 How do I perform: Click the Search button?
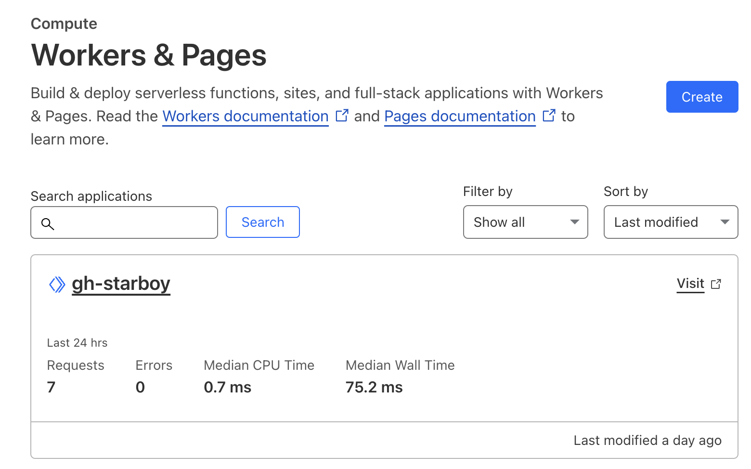tap(263, 222)
